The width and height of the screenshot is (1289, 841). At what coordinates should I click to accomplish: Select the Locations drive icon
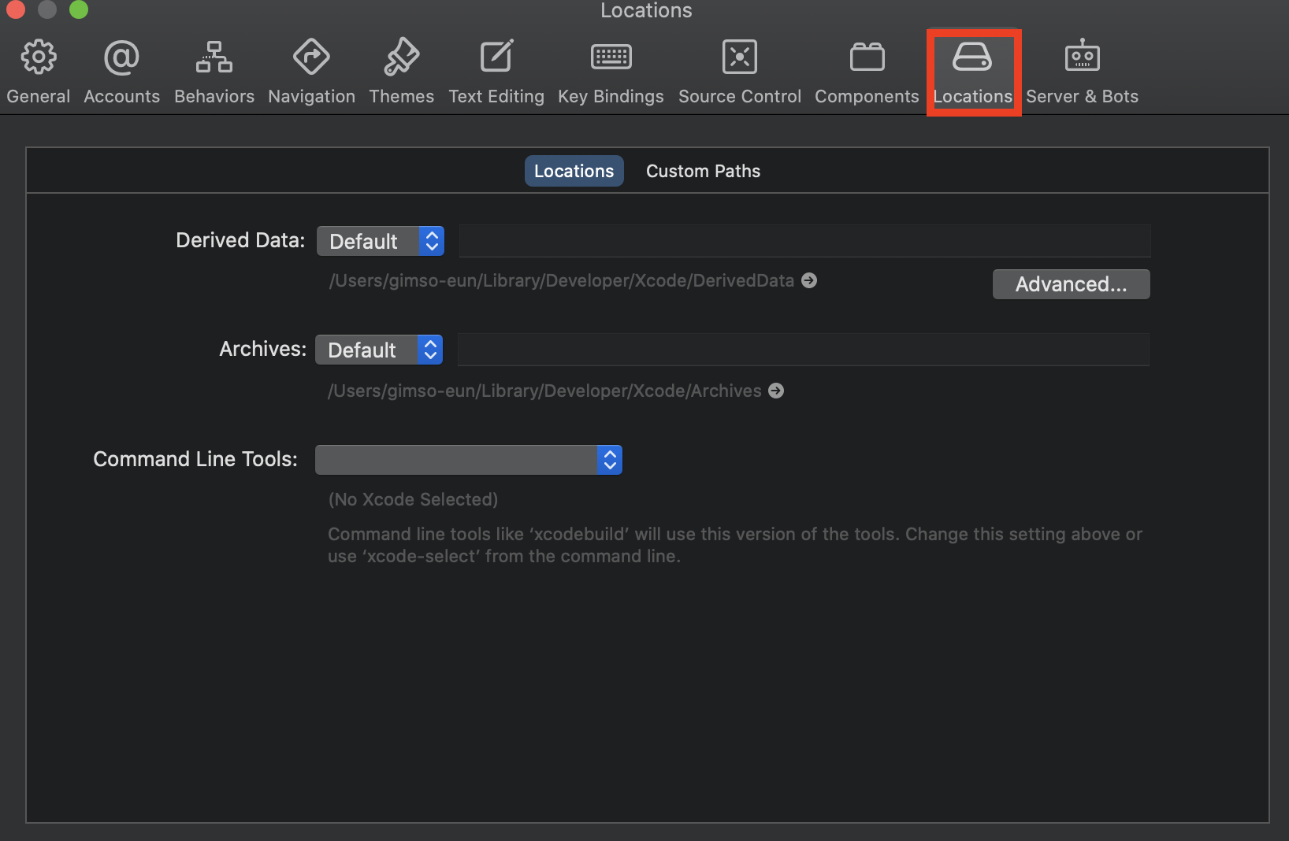(x=972, y=57)
